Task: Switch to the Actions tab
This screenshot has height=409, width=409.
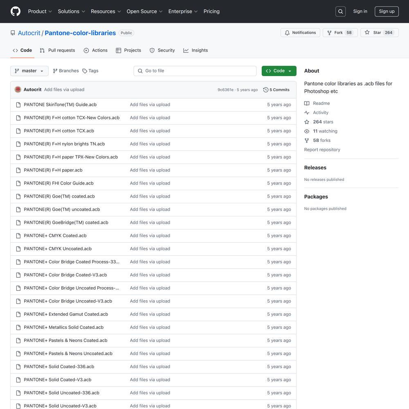Action: pyautogui.click(x=95, y=50)
